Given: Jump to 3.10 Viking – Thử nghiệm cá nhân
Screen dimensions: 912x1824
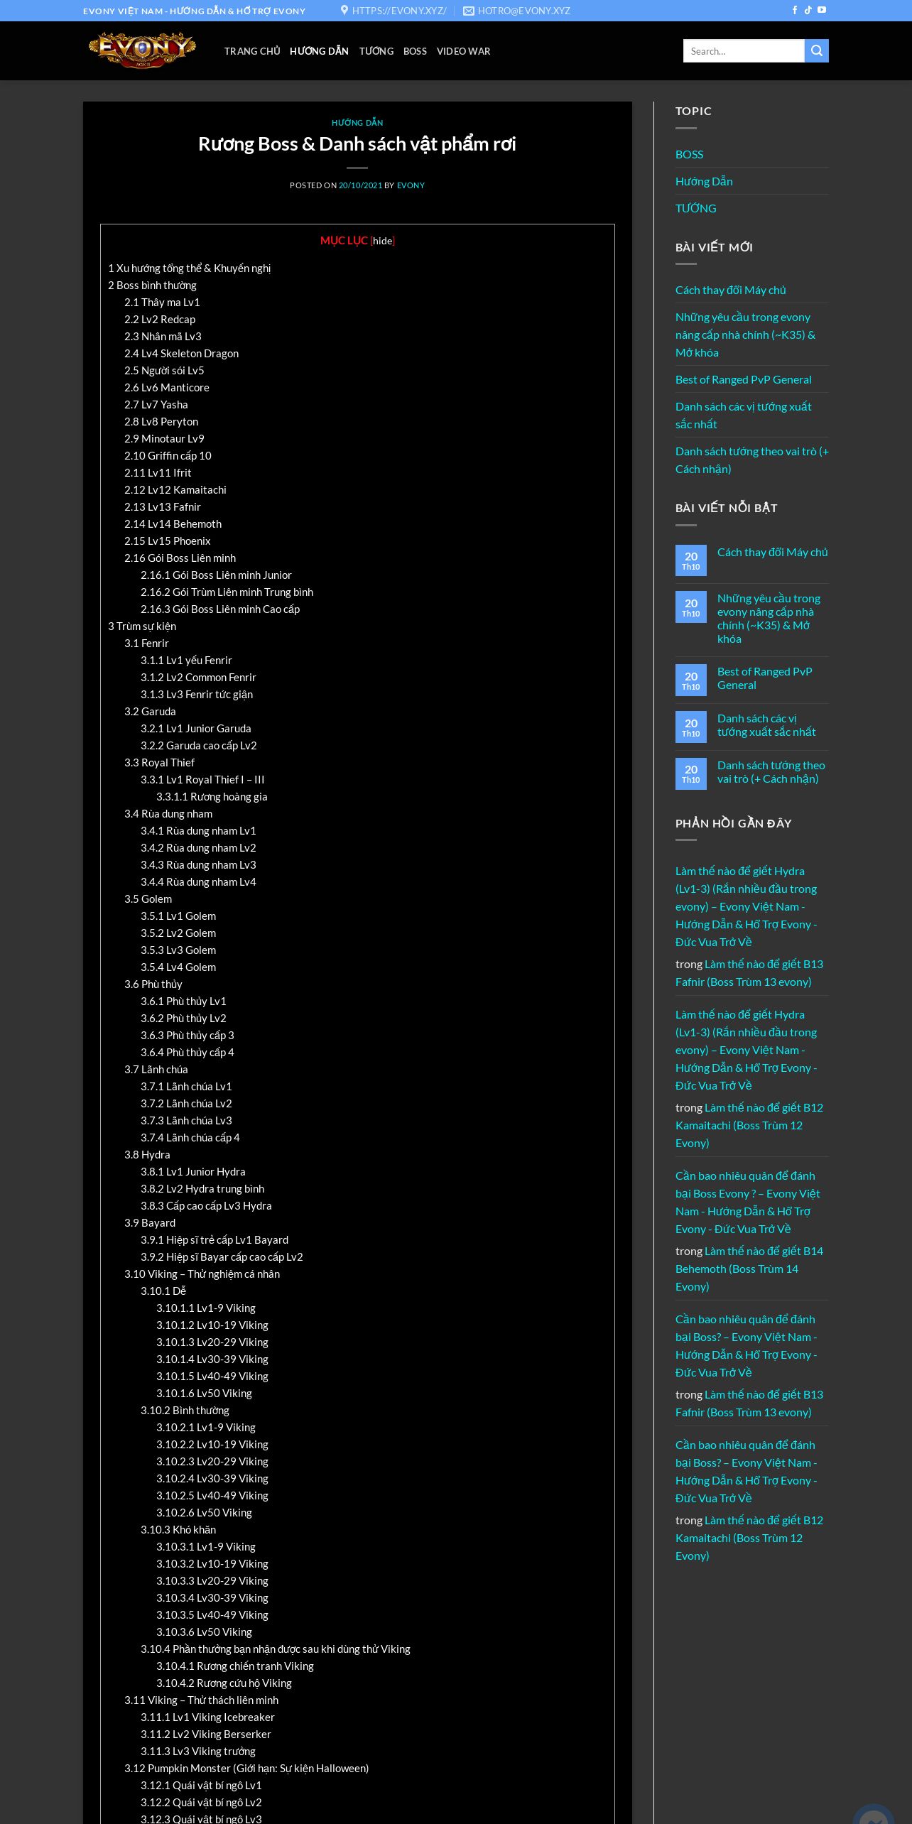Looking at the screenshot, I should click(202, 1274).
